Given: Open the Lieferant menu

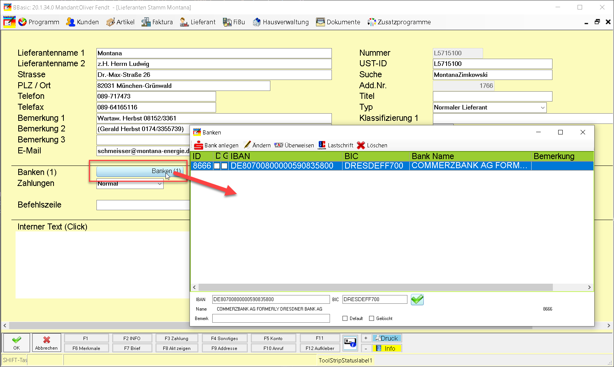Looking at the screenshot, I should [x=198, y=22].
